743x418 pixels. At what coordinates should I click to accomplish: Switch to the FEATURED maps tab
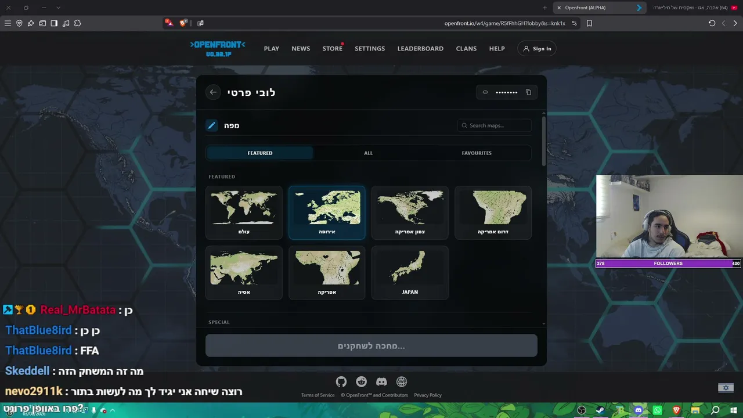click(260, 153)
